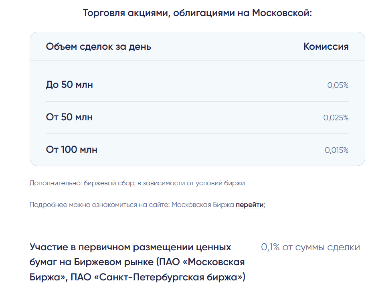Image resolution: width=370 pixels, height=286 pixels.
Task: Click the 0,015% commission value
Action: coord(336,150)
